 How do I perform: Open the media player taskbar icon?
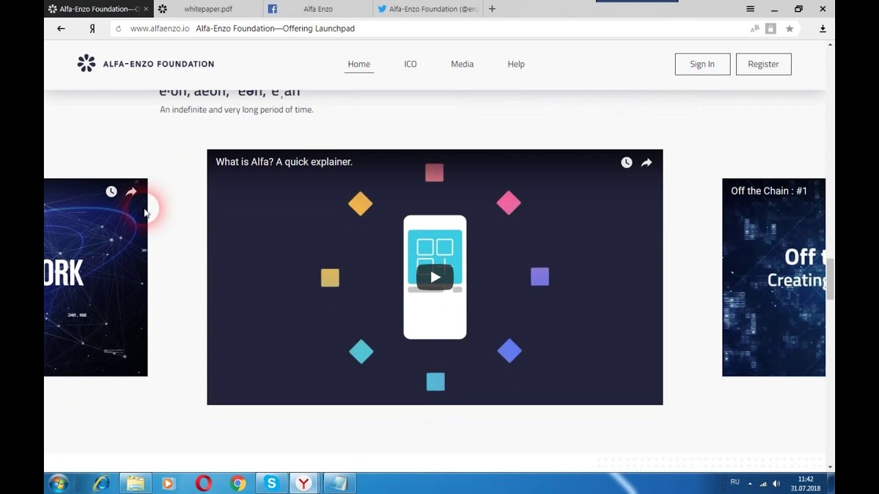[169, 483]
